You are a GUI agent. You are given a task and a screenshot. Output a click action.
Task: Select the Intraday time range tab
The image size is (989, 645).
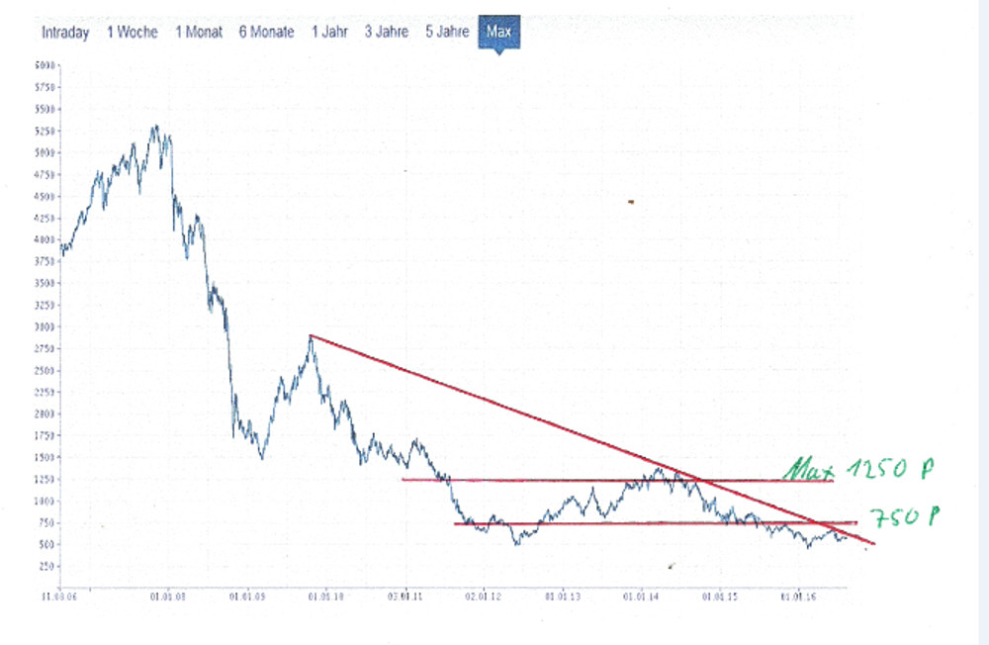coord(65,33)
